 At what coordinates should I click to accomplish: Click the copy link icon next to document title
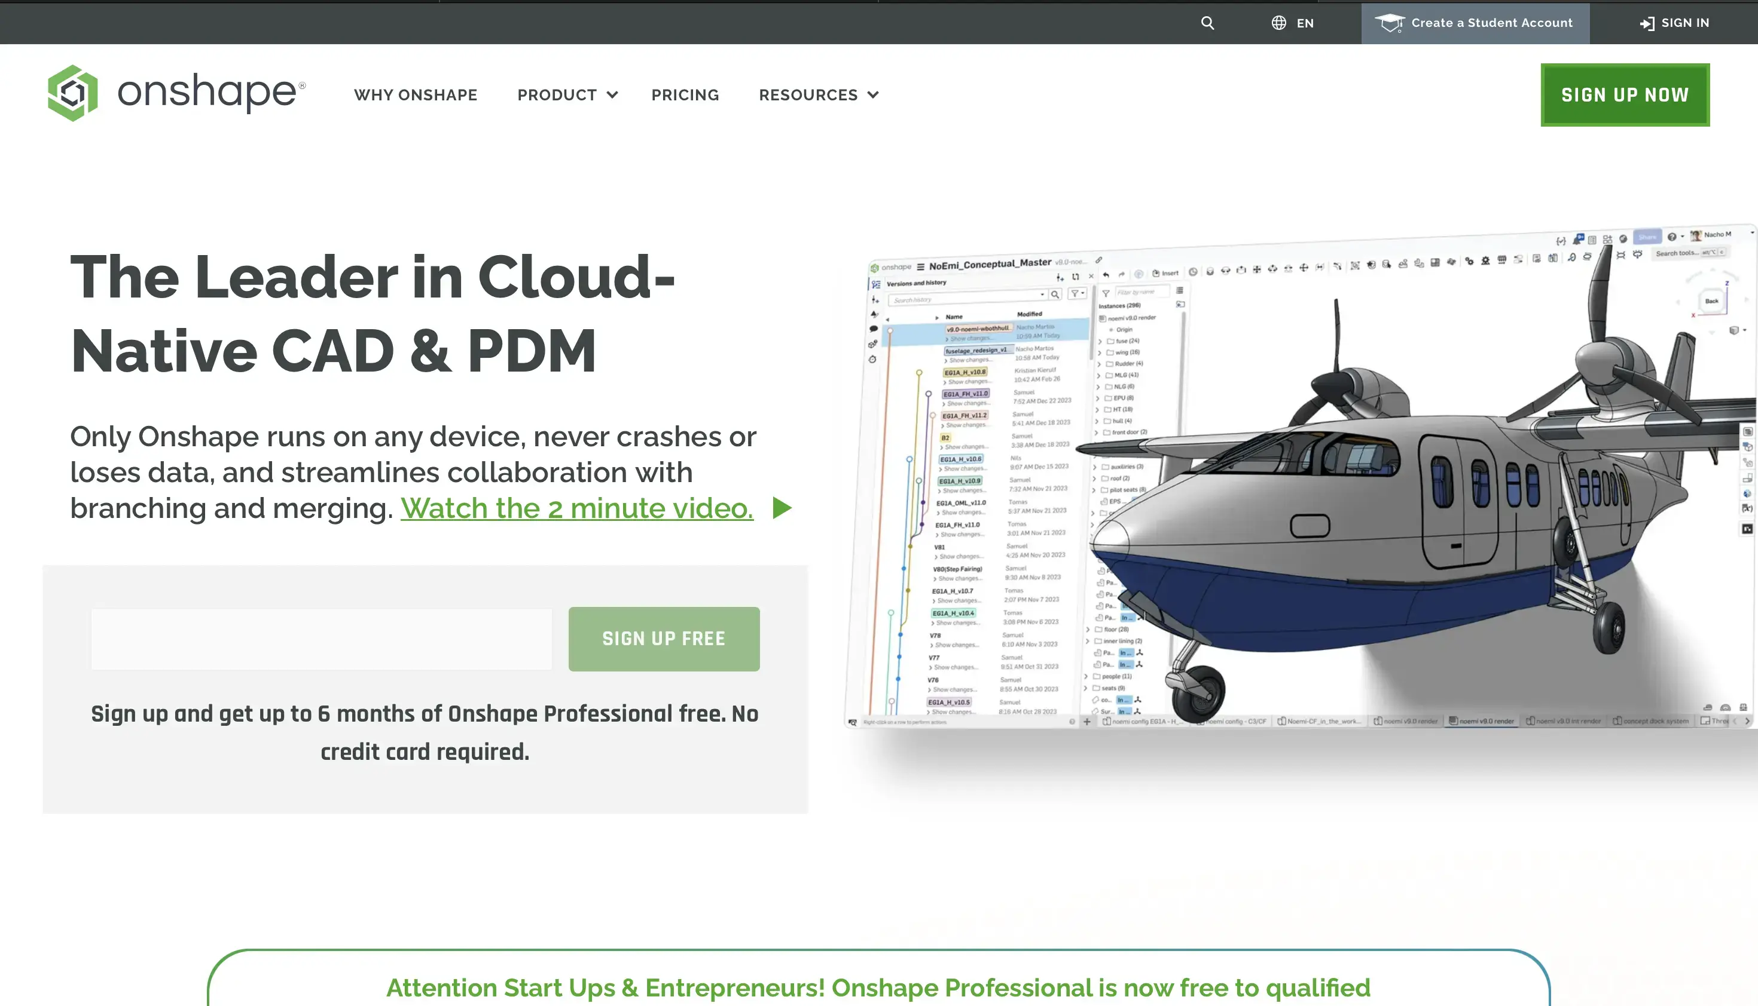1098,261
